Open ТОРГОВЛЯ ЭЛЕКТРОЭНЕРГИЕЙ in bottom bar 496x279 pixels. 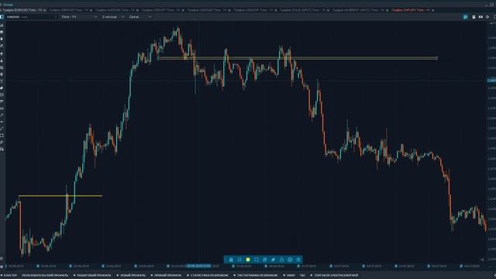(336, 276)
